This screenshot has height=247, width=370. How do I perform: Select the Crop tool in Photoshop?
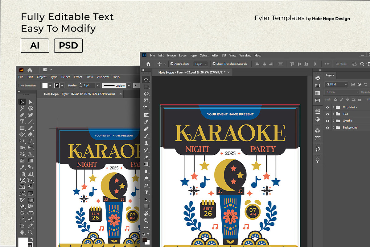[146, 108]
